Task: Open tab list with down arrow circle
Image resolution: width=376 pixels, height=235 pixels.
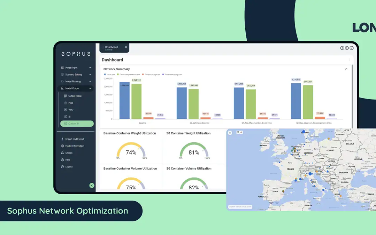Action: coord(352,48)
